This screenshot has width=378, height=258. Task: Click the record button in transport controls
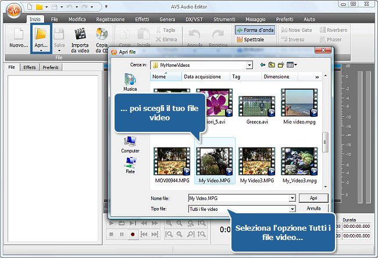click(x=133, y=234)
